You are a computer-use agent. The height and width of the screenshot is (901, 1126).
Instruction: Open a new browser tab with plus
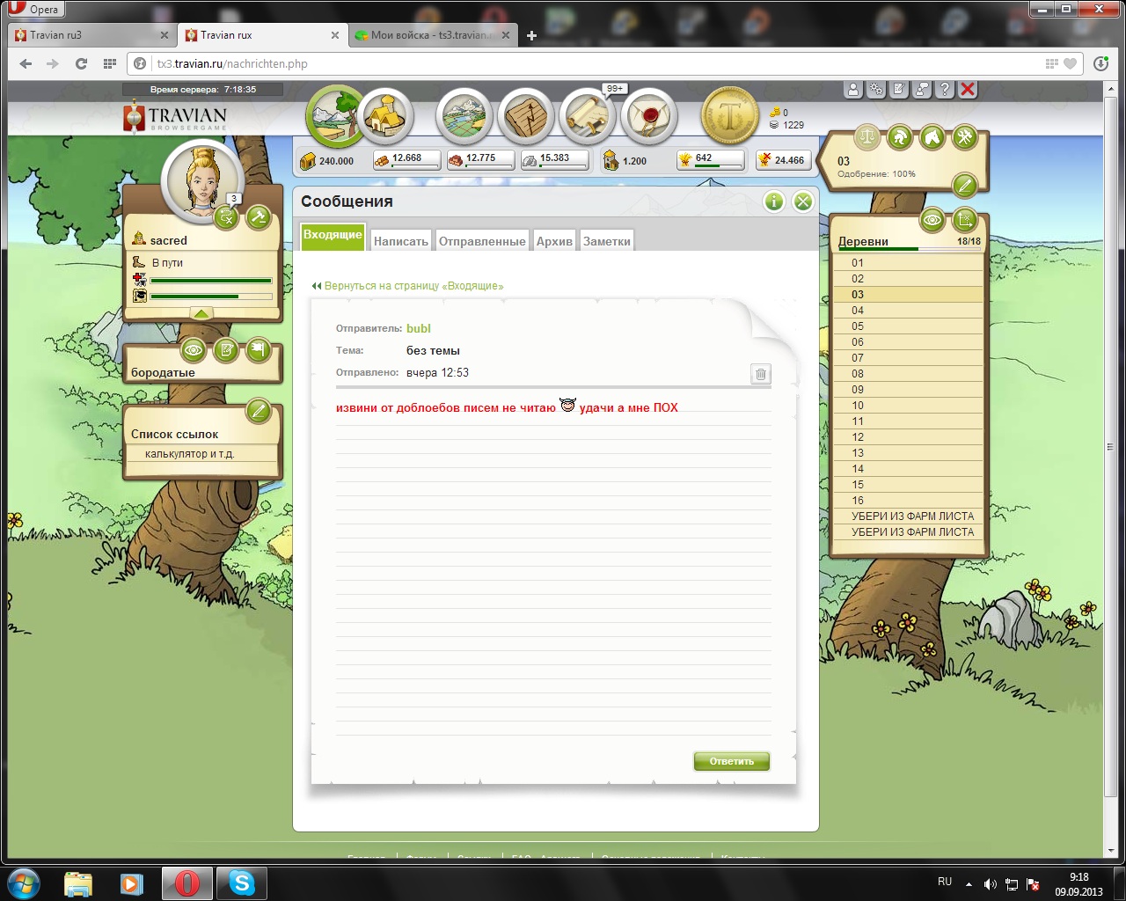tap(531, 35)
